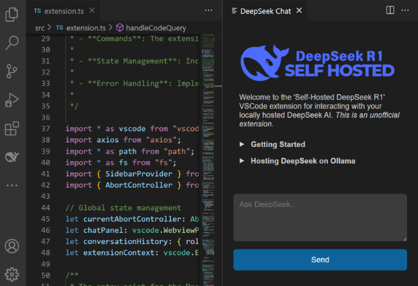418x286 pixels.
Task: Open More Actions menu for extension.ts editor
Action: click(x=209, y=10)
